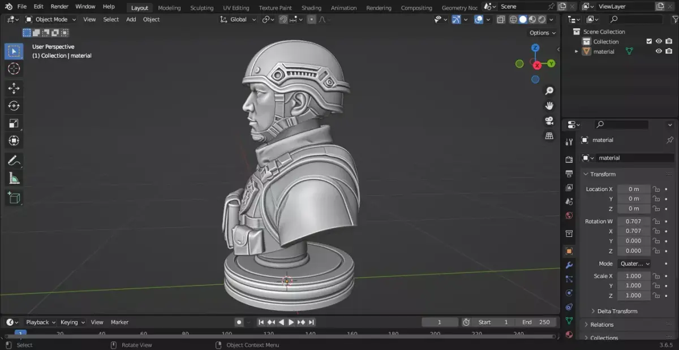Open the Object Mode dropdown
Screen dimensions: 679x350
coord(51,19)
